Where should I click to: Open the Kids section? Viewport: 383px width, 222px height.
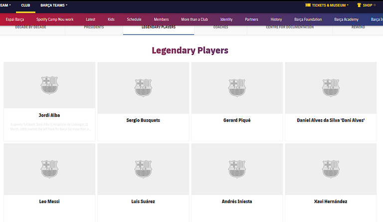[x=111, y=19]
